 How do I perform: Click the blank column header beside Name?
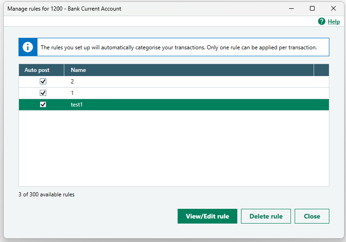coord(321,70)
